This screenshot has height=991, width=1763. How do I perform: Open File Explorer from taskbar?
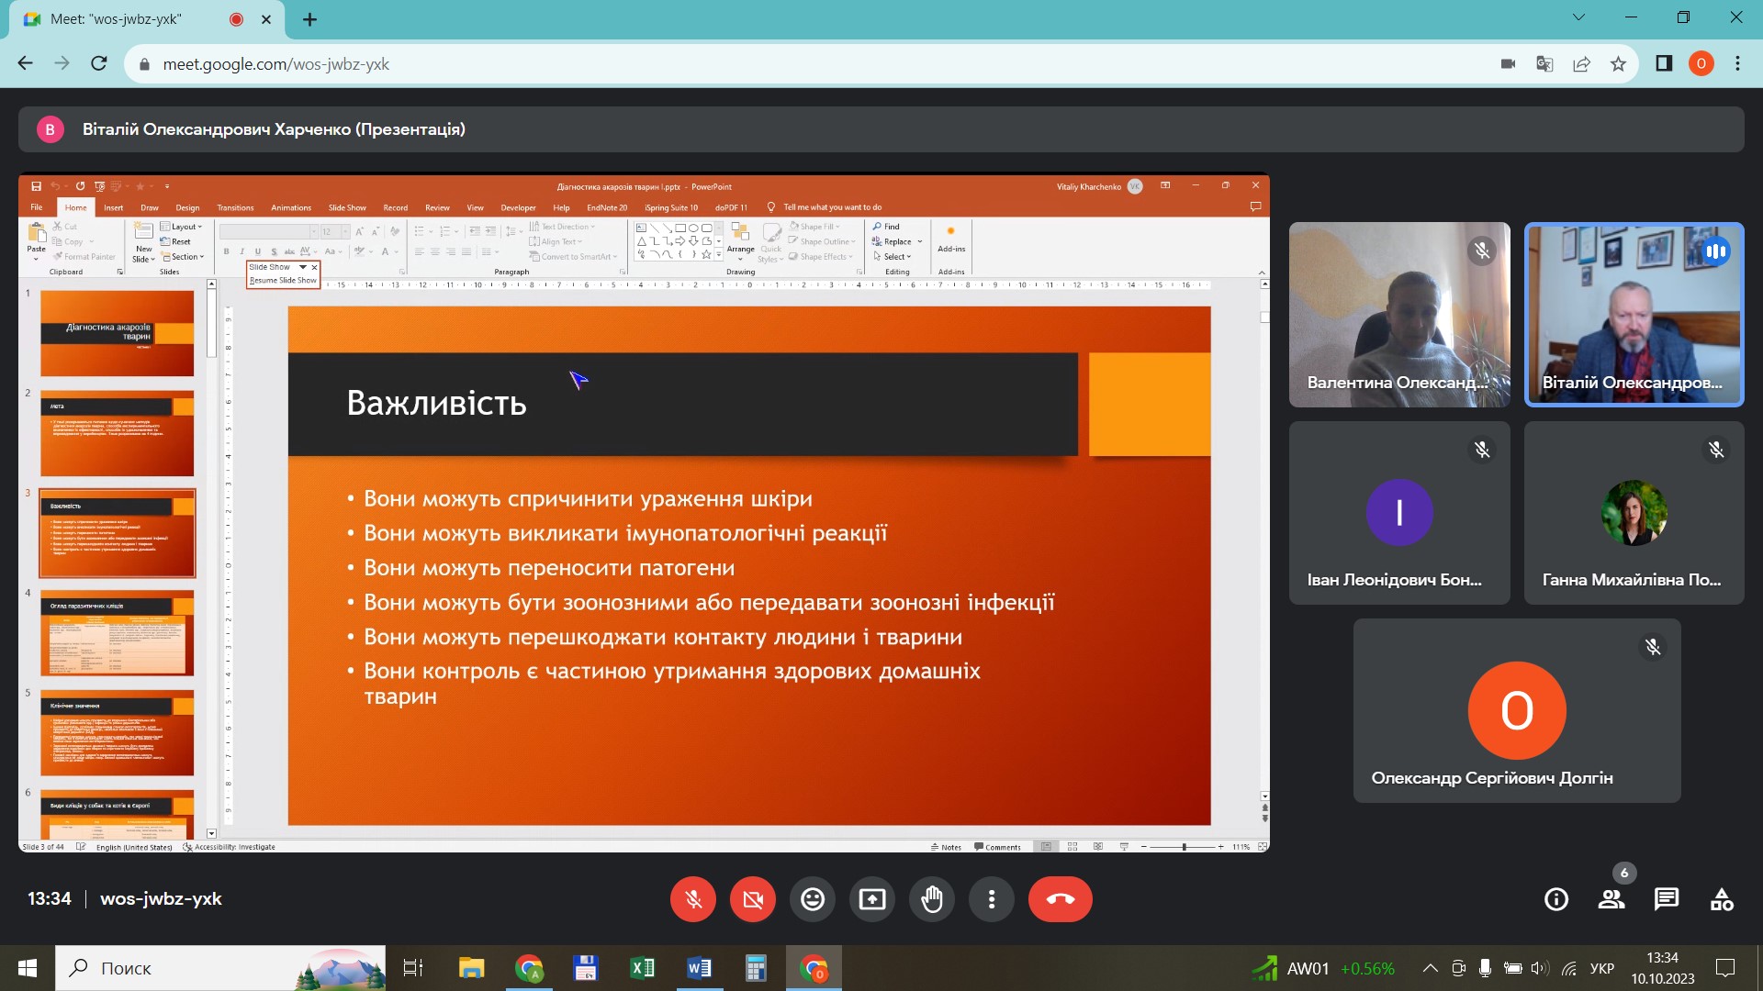coord(471,968)
